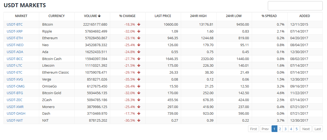Click the Next page button
Image resolution: width=327 pixels, height=140 pixels.
[306, 129]
